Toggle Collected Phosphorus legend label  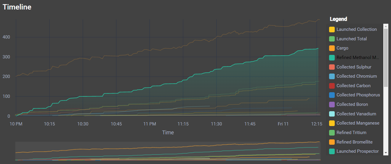358,95
